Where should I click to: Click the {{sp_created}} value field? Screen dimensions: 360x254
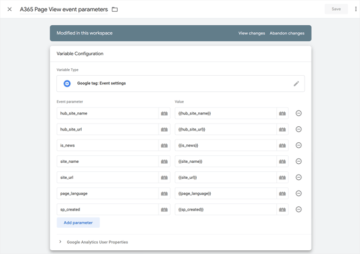[226, 209]
